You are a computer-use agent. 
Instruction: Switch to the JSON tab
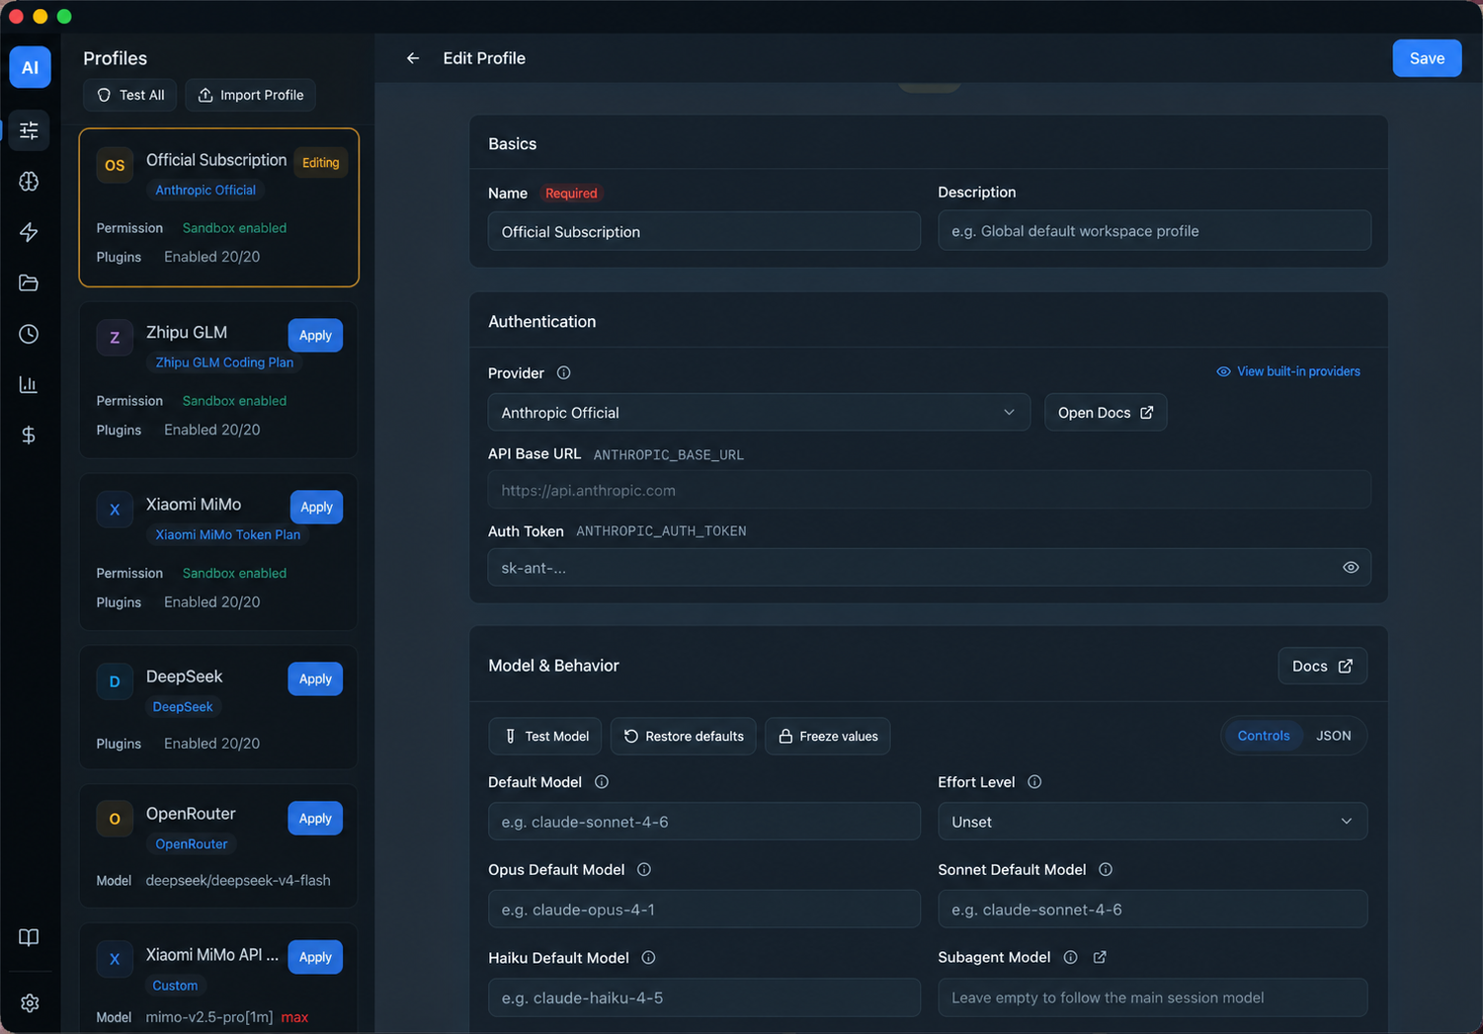(1333, 736)
